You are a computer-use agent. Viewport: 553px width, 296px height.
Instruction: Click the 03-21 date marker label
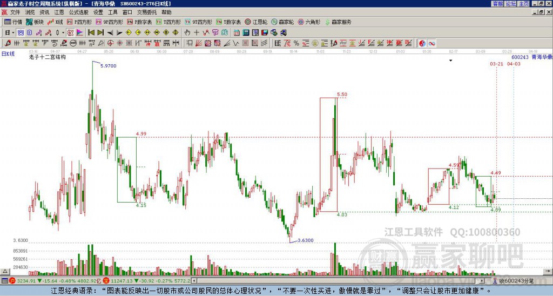497,64
